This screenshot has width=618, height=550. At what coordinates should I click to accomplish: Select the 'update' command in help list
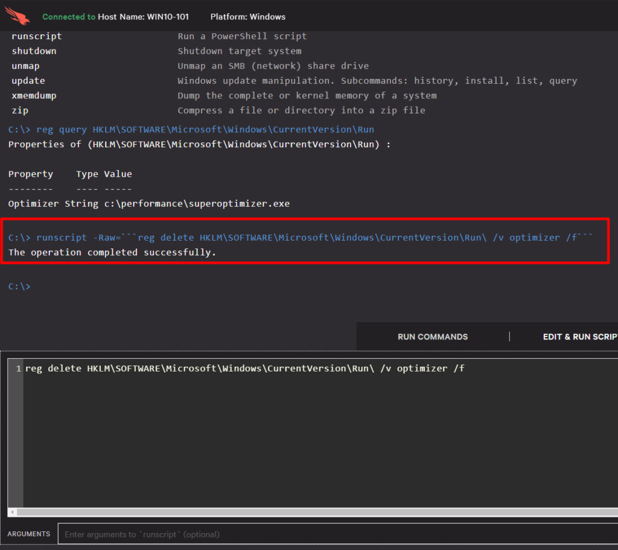click(x=28, y=81)
